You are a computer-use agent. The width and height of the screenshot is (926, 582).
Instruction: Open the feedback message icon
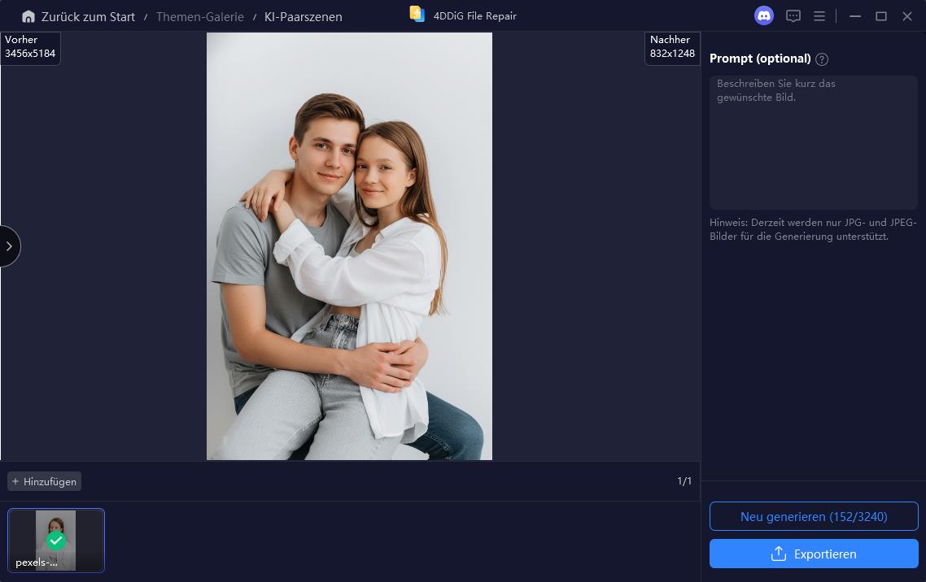793,16
